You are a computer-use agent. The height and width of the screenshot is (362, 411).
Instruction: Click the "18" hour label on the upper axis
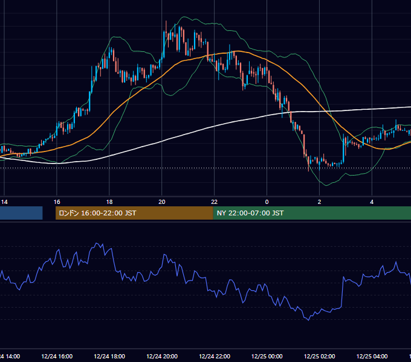coord(109,202)
